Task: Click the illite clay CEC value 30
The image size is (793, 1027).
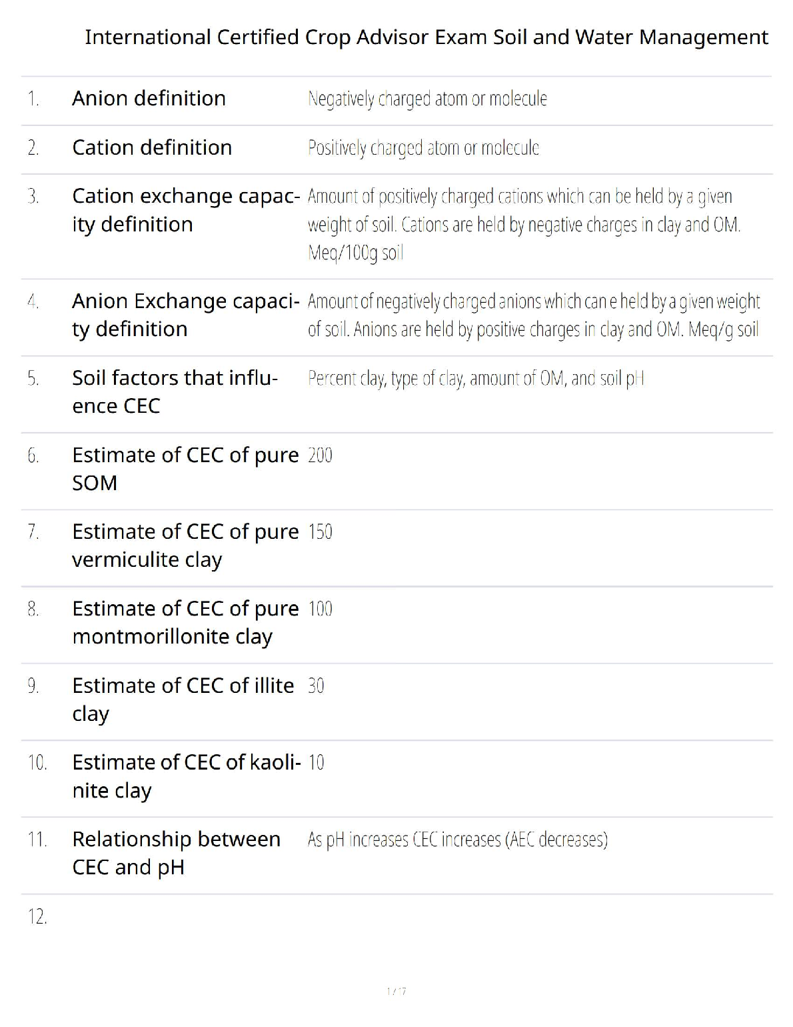Action: click(x=316, y=686)
